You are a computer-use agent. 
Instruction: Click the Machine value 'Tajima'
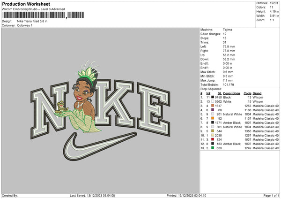click(x=228, y=30)
